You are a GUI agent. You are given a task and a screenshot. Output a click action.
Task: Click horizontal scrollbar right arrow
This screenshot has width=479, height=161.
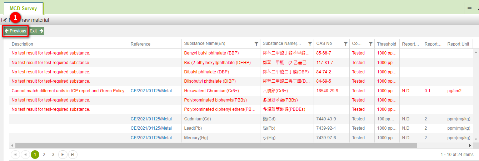point(470,145)
